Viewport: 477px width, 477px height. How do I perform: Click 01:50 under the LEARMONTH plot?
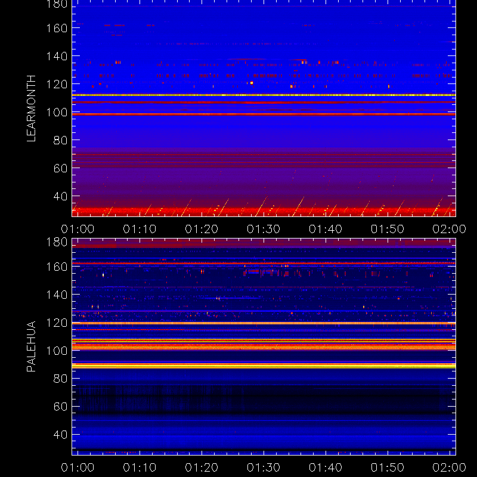coord(388,229)
